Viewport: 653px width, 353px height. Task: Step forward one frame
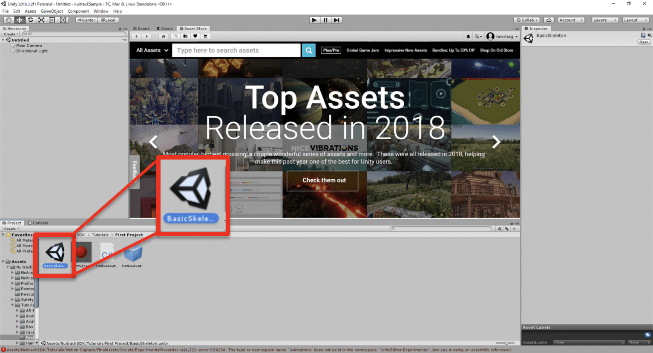[x=337, y=20]
